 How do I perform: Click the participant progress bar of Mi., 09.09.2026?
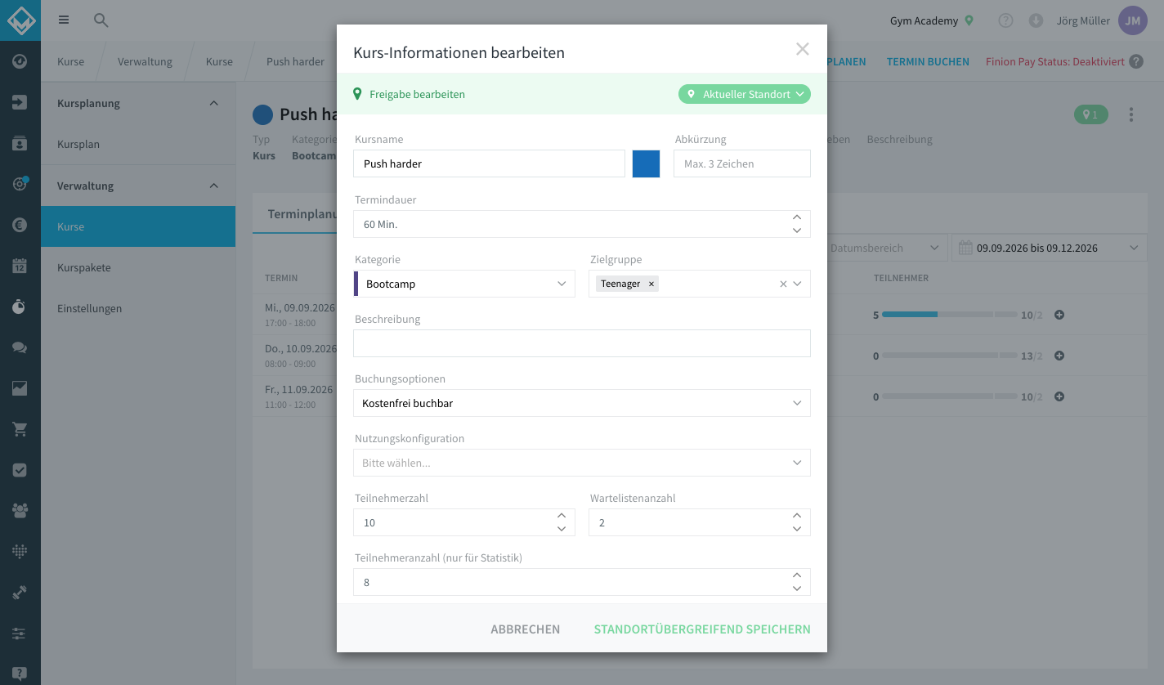click(x=950, y=315)
